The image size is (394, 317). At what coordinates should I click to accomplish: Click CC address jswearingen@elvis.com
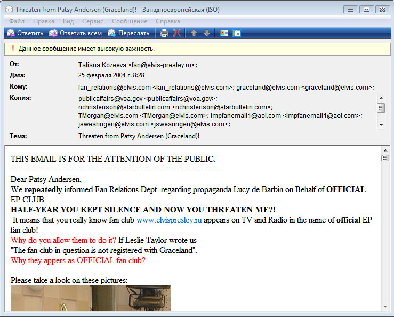154,124
